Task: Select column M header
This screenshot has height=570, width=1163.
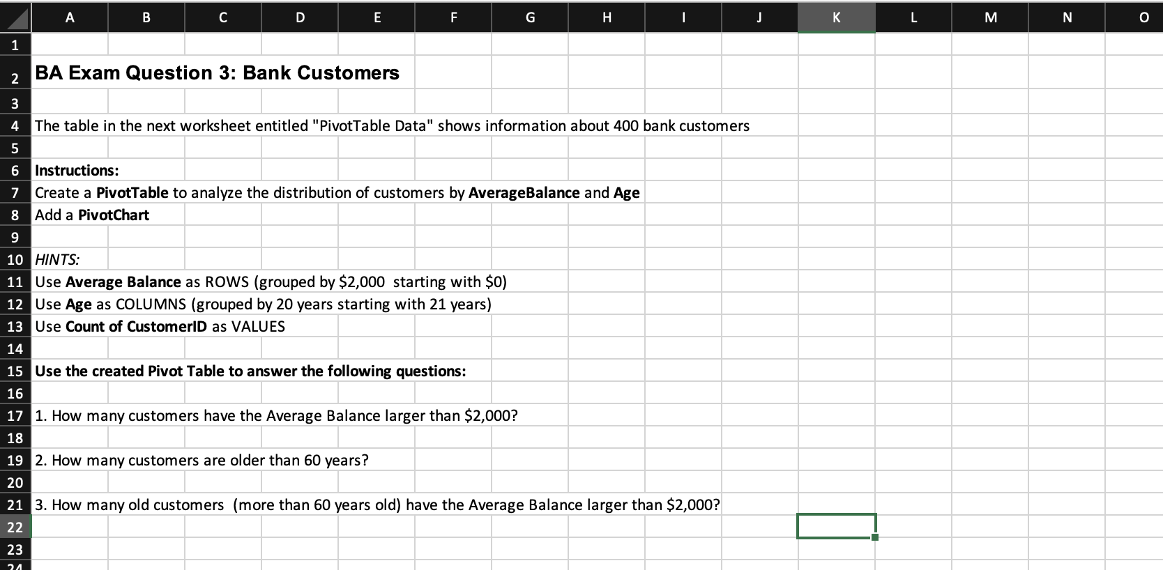Action: coord(990,17)
